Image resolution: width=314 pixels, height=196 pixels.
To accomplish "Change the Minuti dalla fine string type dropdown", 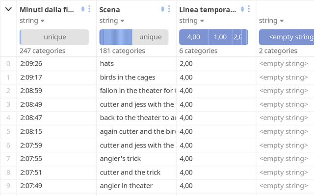I will (x=32, y=21).
